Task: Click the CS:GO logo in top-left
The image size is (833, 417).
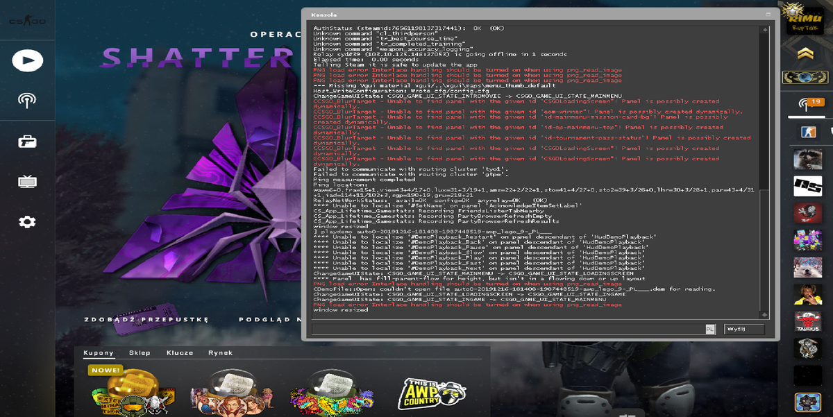Action: point(27,21)
